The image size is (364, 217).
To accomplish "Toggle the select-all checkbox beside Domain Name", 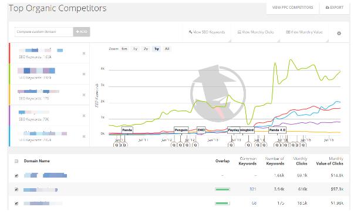I will [x=16, y=161].
